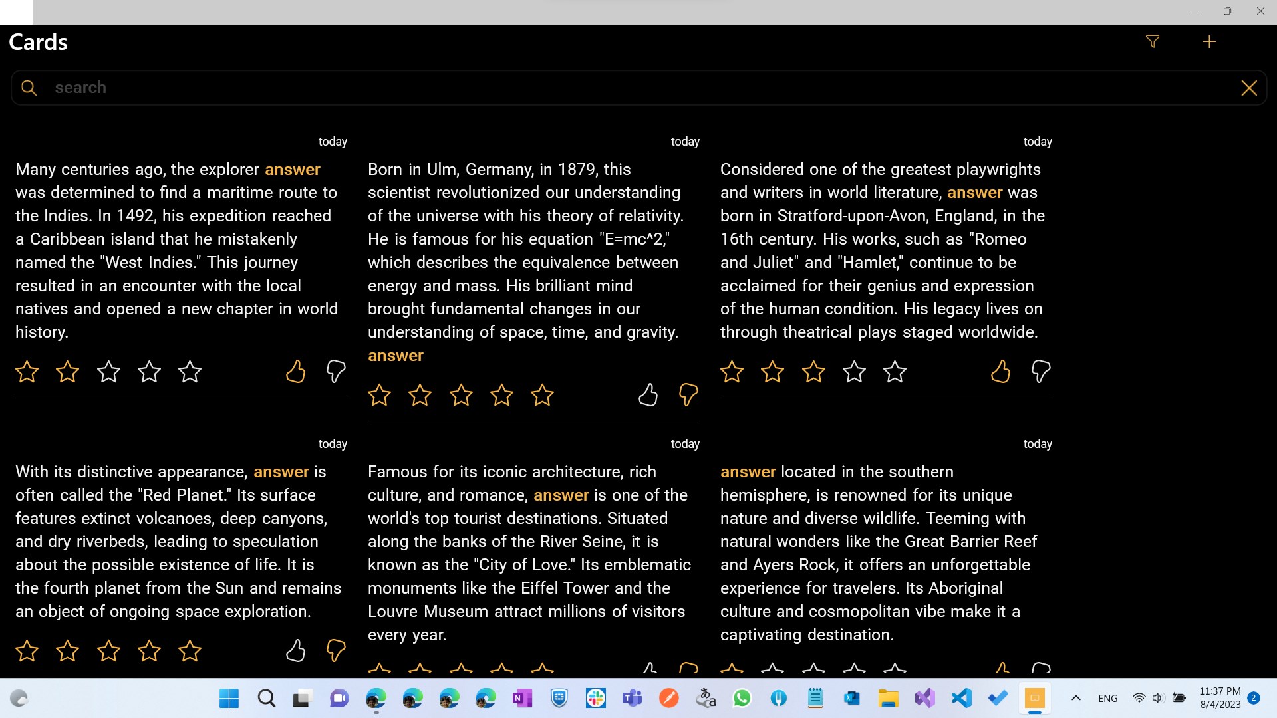Set Einstein card rating to one star

(379, 395)
